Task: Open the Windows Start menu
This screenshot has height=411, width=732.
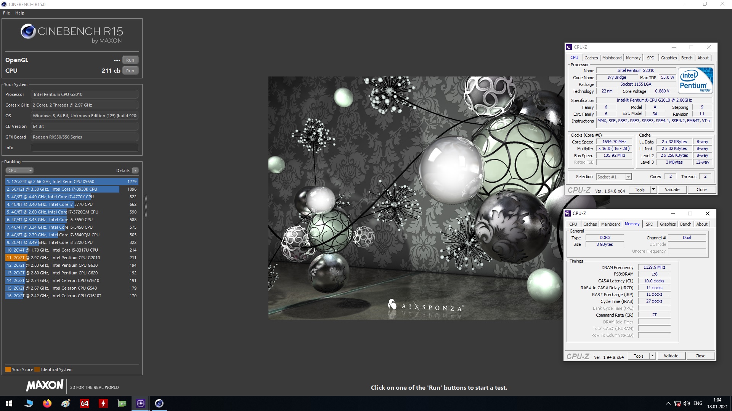Action: pyautogui.click(x=9, y=403)
